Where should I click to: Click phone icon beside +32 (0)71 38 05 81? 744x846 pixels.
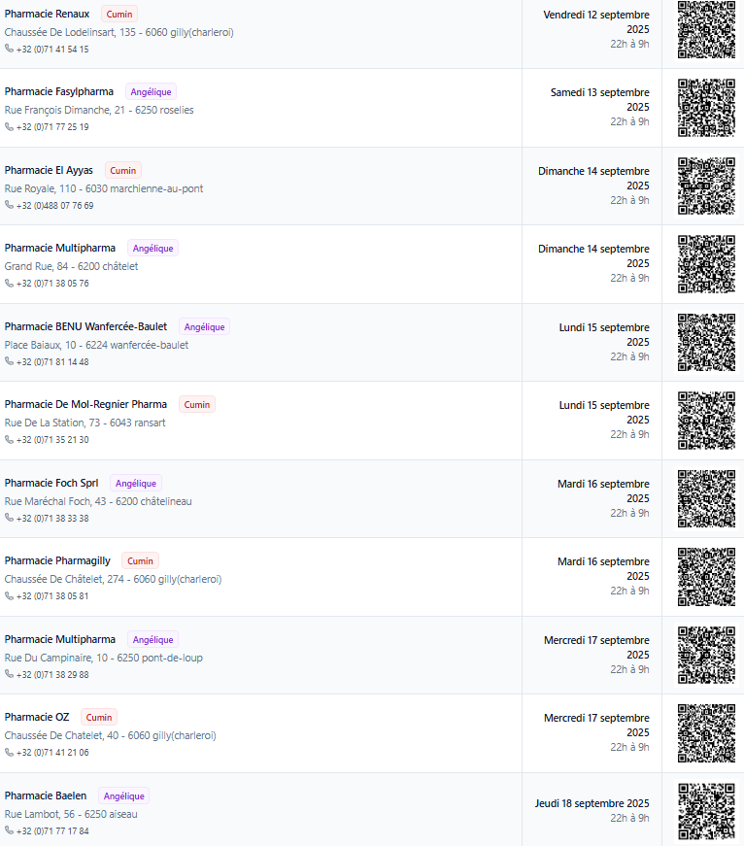[10, 596]
